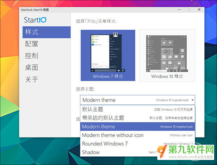Choose 默认主题 from the theme list
This screenshot has width=217, height=165.
point(137,109)
